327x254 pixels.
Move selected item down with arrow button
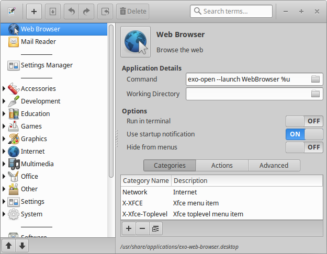(22, 246)
